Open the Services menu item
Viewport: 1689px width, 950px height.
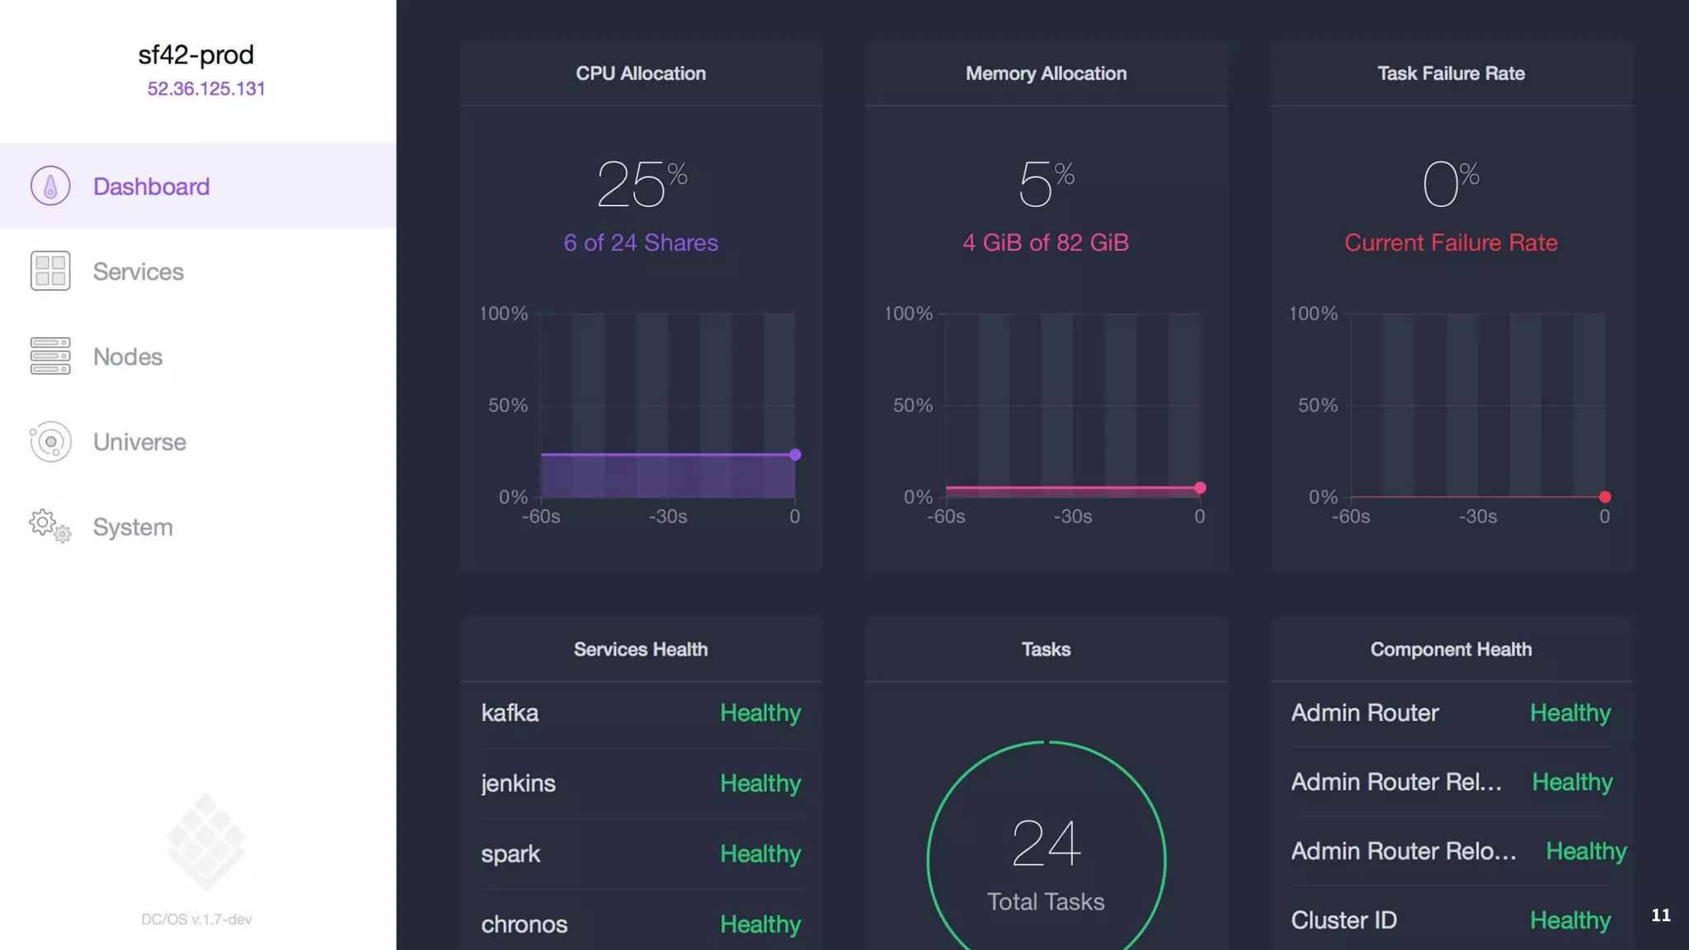tap(138, 271)
